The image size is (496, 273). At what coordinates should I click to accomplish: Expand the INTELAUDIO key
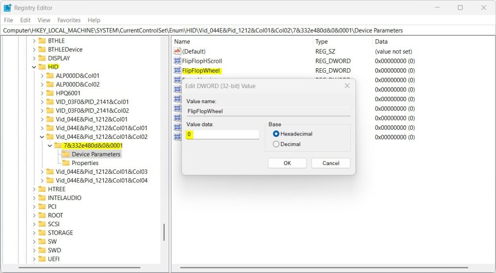[x=34, y=198]
